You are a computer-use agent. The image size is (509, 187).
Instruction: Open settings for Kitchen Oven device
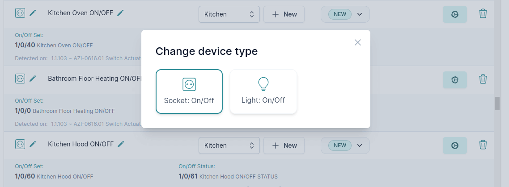[454, 14]
